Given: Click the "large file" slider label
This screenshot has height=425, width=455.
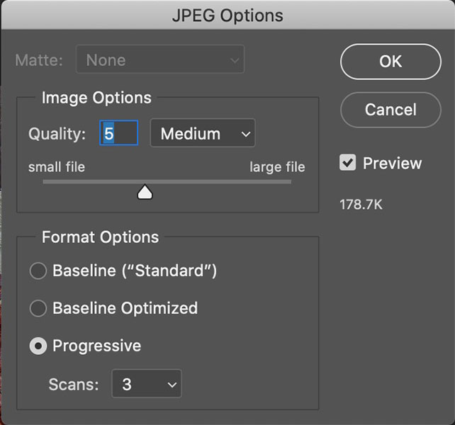Looking at the screenshot, I should [277, 167].
